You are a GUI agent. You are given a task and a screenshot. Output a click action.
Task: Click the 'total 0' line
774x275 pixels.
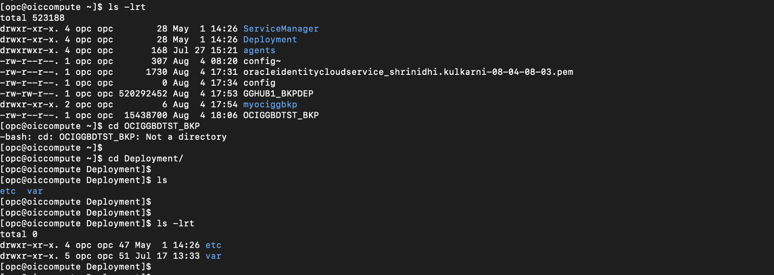point(19,234)
